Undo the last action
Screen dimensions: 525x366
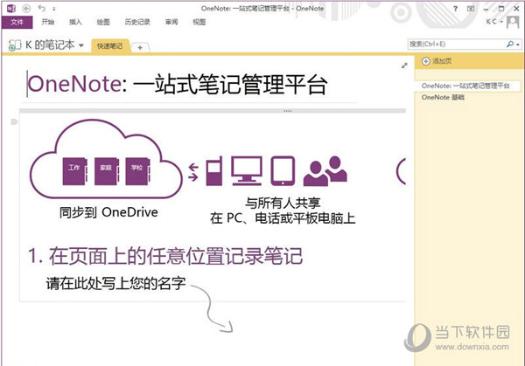41,9
